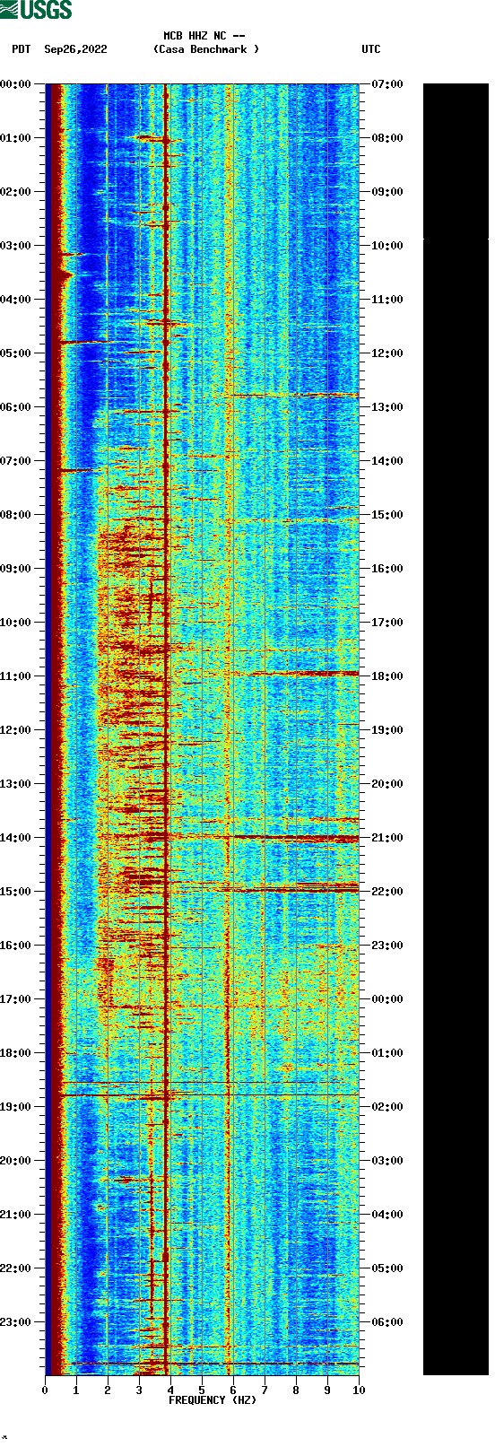
Task: Click the 00:00 PDT time tick label
Action: pos(16,84)
